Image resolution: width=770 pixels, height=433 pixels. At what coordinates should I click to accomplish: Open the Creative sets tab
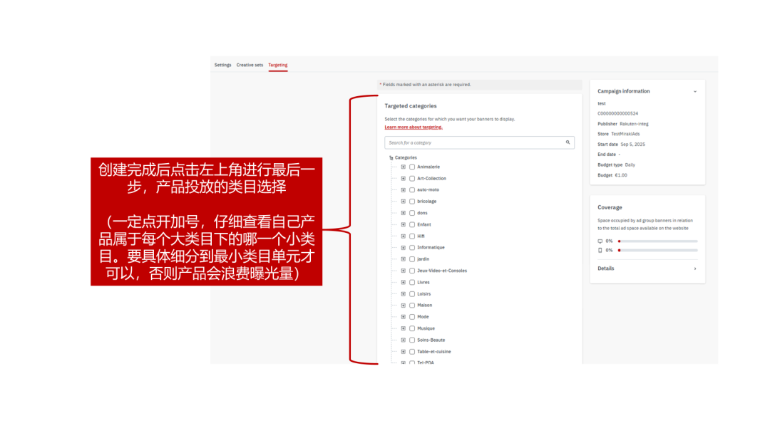click(250, 65)
